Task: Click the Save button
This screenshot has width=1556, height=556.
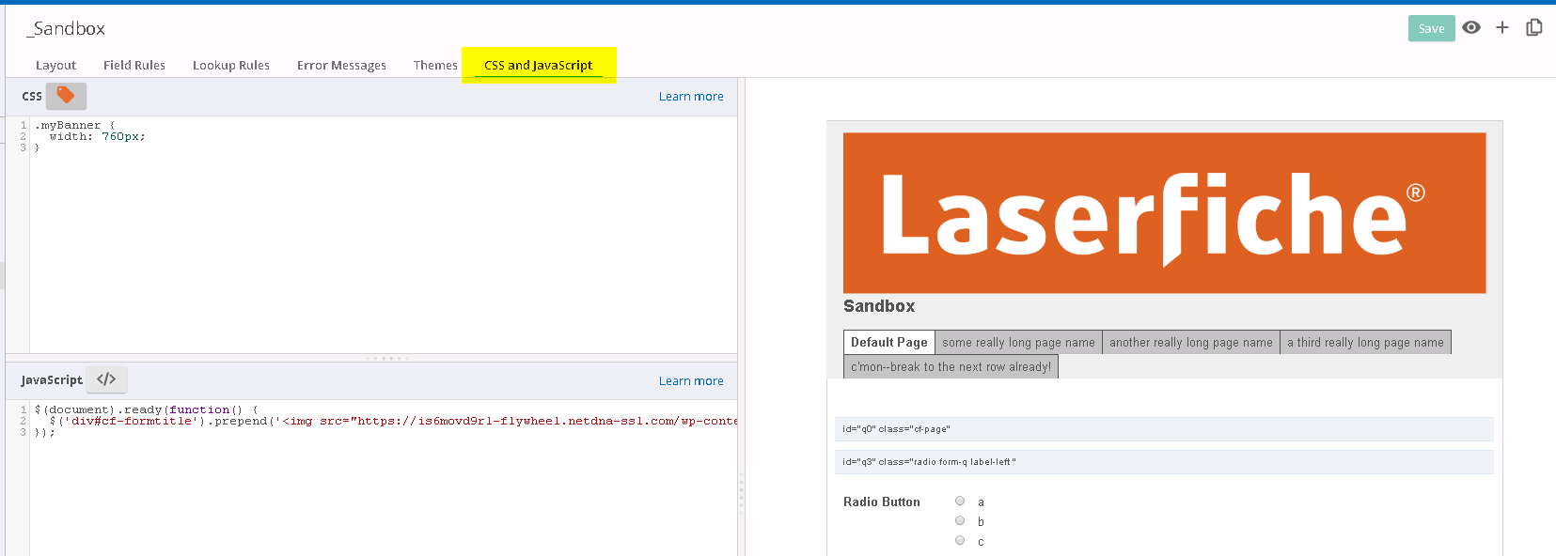Action: [x=1431, y=28]
